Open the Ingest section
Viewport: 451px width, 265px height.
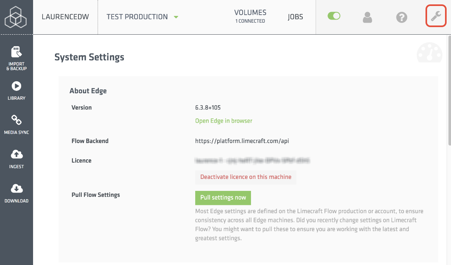pos(16,159)
